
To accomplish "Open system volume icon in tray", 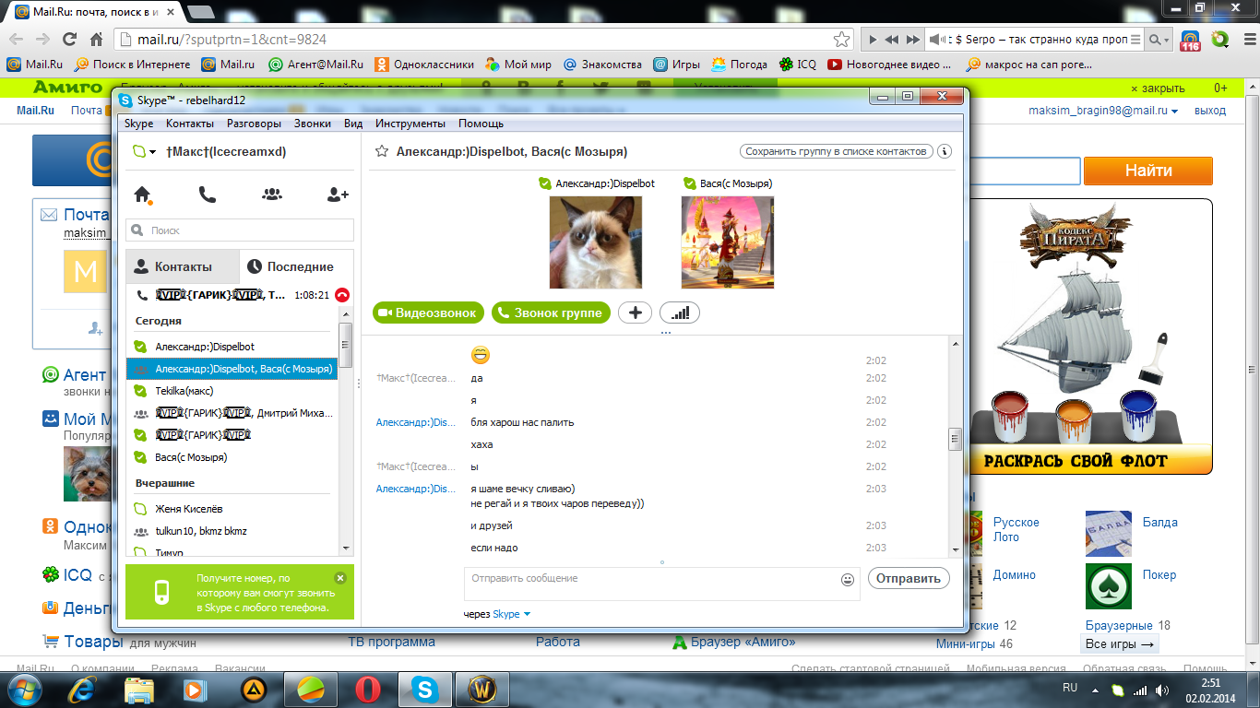I will [x=1161, y=690].
